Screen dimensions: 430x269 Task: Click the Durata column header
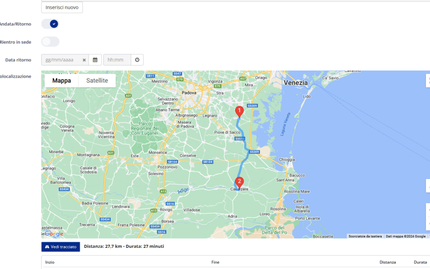[420, 262]
